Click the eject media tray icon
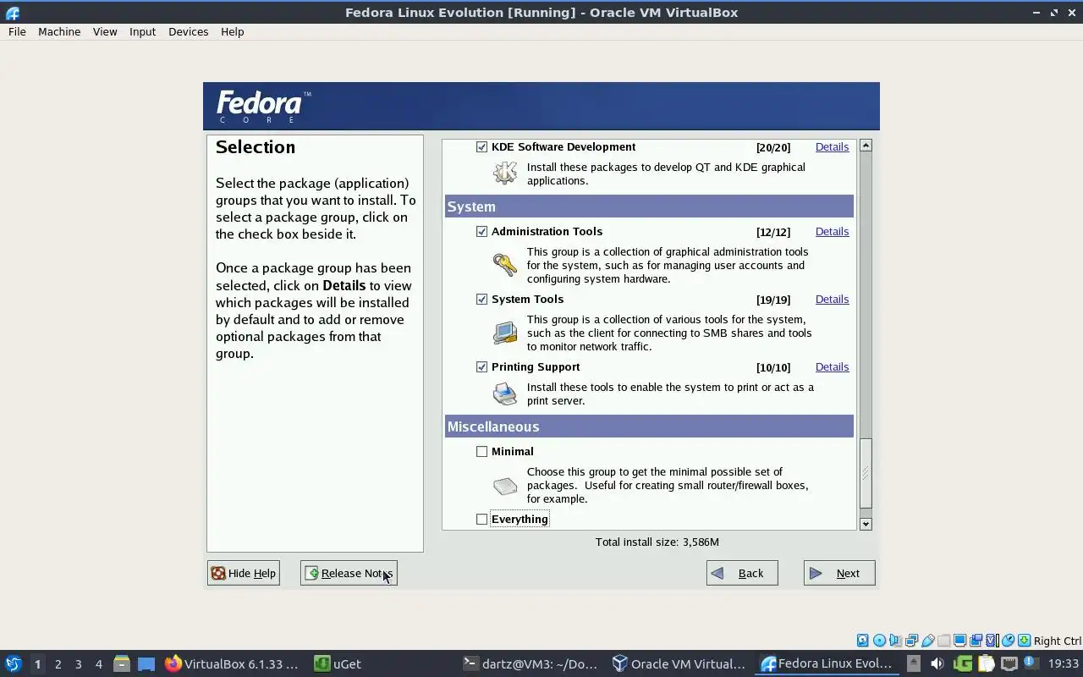1083x677 pixels. (x=913, y=663)
